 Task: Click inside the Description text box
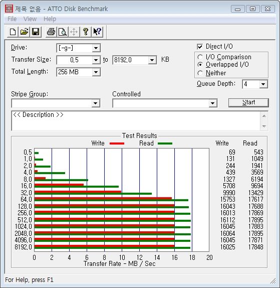click(x=136, y=121)
